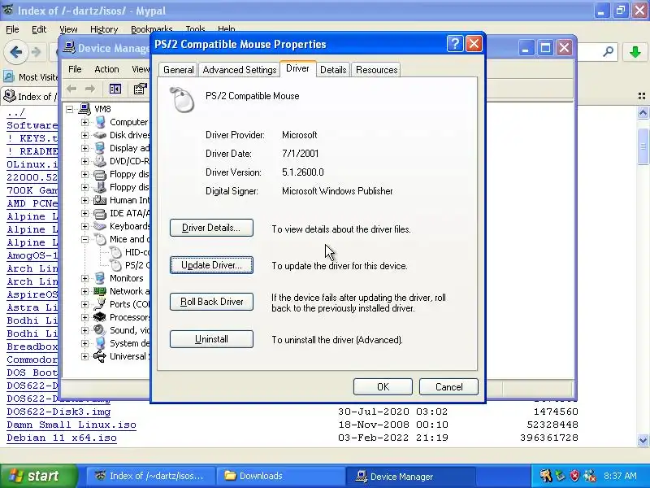The width and height of the screenshot is (650, 488).
Task: Click Uninstall driver button
Action: [x=211, y=339]
